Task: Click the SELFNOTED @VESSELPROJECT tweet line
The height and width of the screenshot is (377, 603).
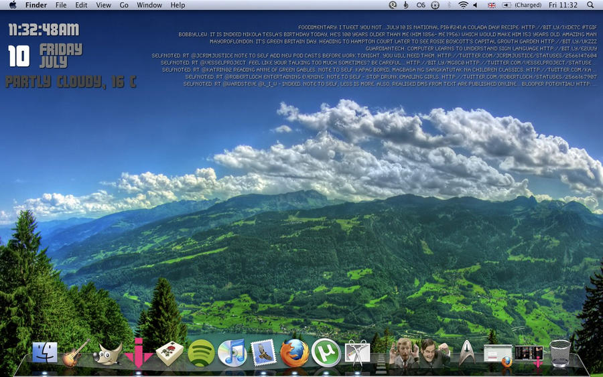Action: coord(377,62)
